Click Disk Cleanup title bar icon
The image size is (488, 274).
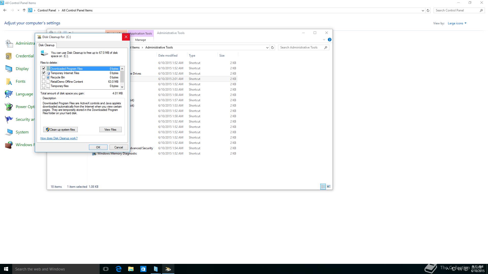click(39, 37)
